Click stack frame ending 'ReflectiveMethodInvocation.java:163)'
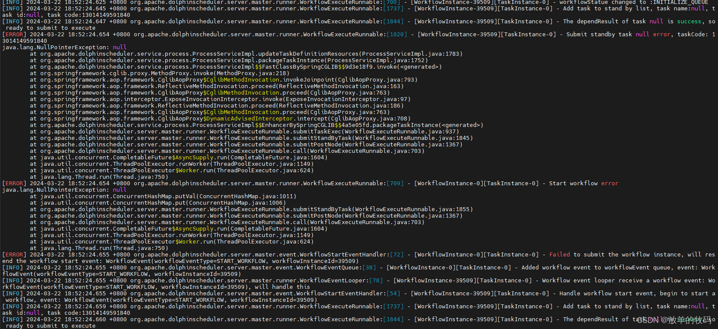 217,86
